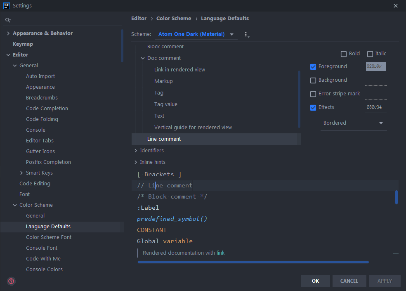Expand the Inline hints node
The image size is (406, 291).
[x=136, y=162]
